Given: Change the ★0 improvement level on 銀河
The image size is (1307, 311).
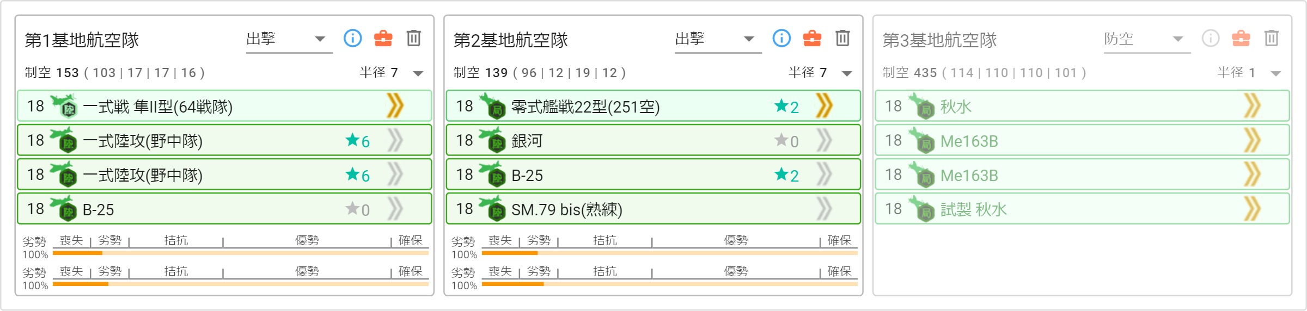Looking at the screenshot, I should (x=787, y=141).
